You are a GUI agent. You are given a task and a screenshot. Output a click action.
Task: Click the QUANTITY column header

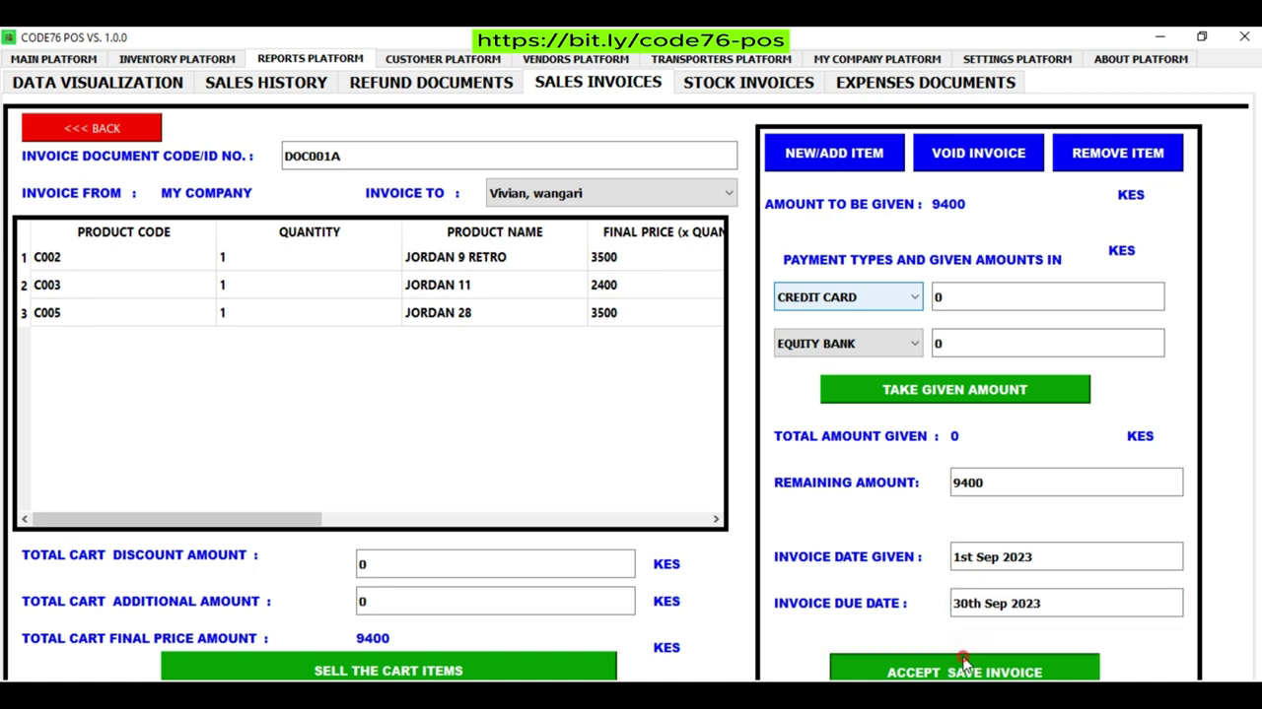pos(310,231)
